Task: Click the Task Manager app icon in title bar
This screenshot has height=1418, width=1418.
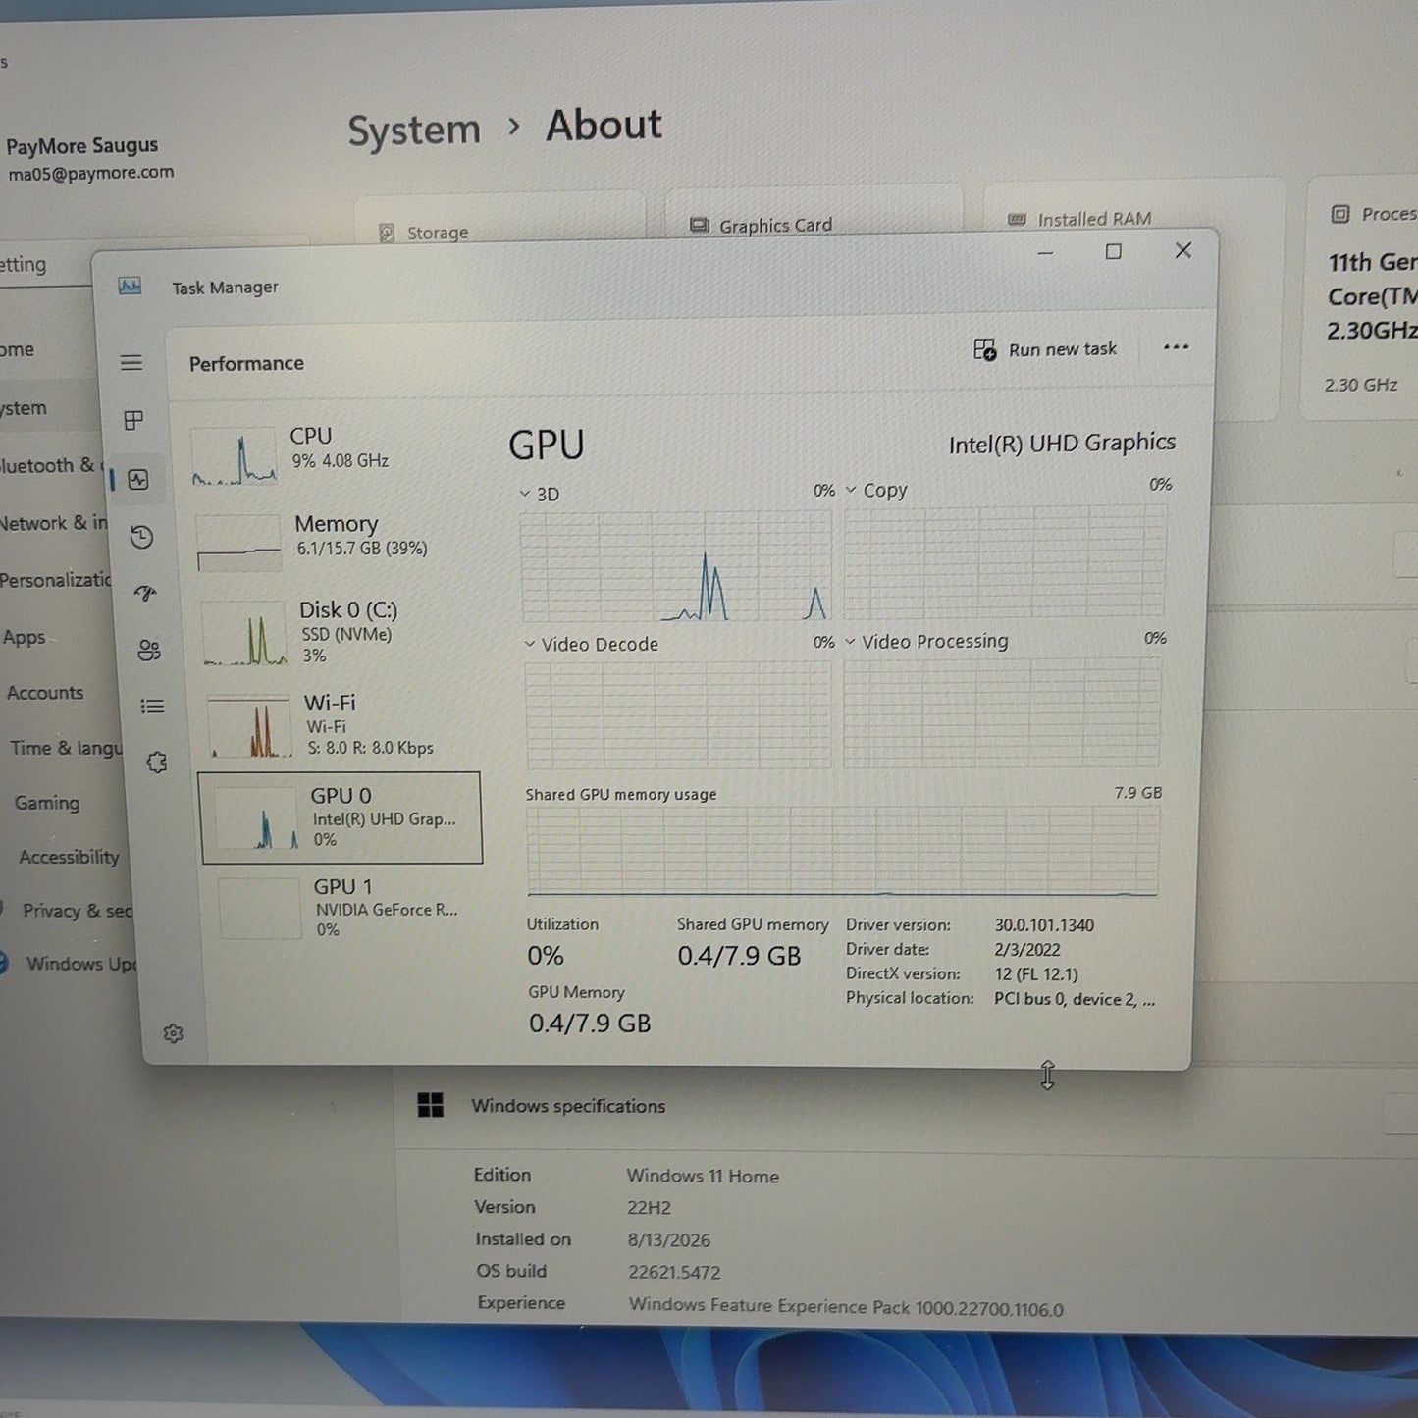Action: (130, 287)
